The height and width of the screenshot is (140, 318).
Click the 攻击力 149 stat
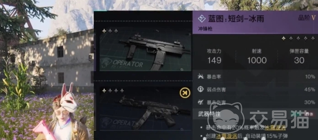tap(214, 57)
